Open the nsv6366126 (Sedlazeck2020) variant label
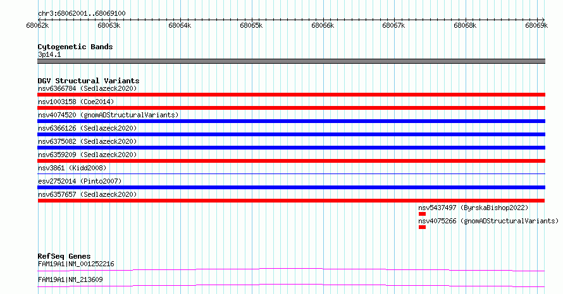Screen dimensions: 563x294 [x=87, y=128]
